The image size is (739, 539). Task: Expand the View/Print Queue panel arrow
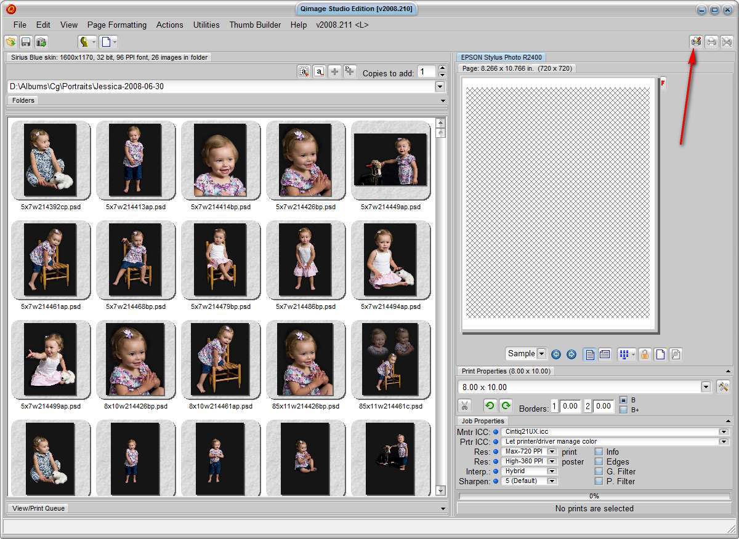[x=443, y=509]
